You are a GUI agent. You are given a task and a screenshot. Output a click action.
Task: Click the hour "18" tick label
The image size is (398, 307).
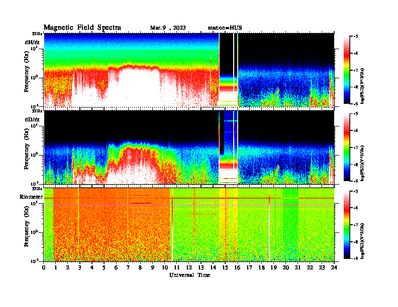tap(261, 267)
